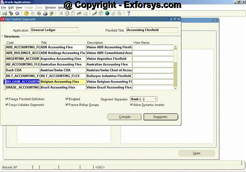Click the New record toolbar icon

pyautogui.click(x=4, y=13)
